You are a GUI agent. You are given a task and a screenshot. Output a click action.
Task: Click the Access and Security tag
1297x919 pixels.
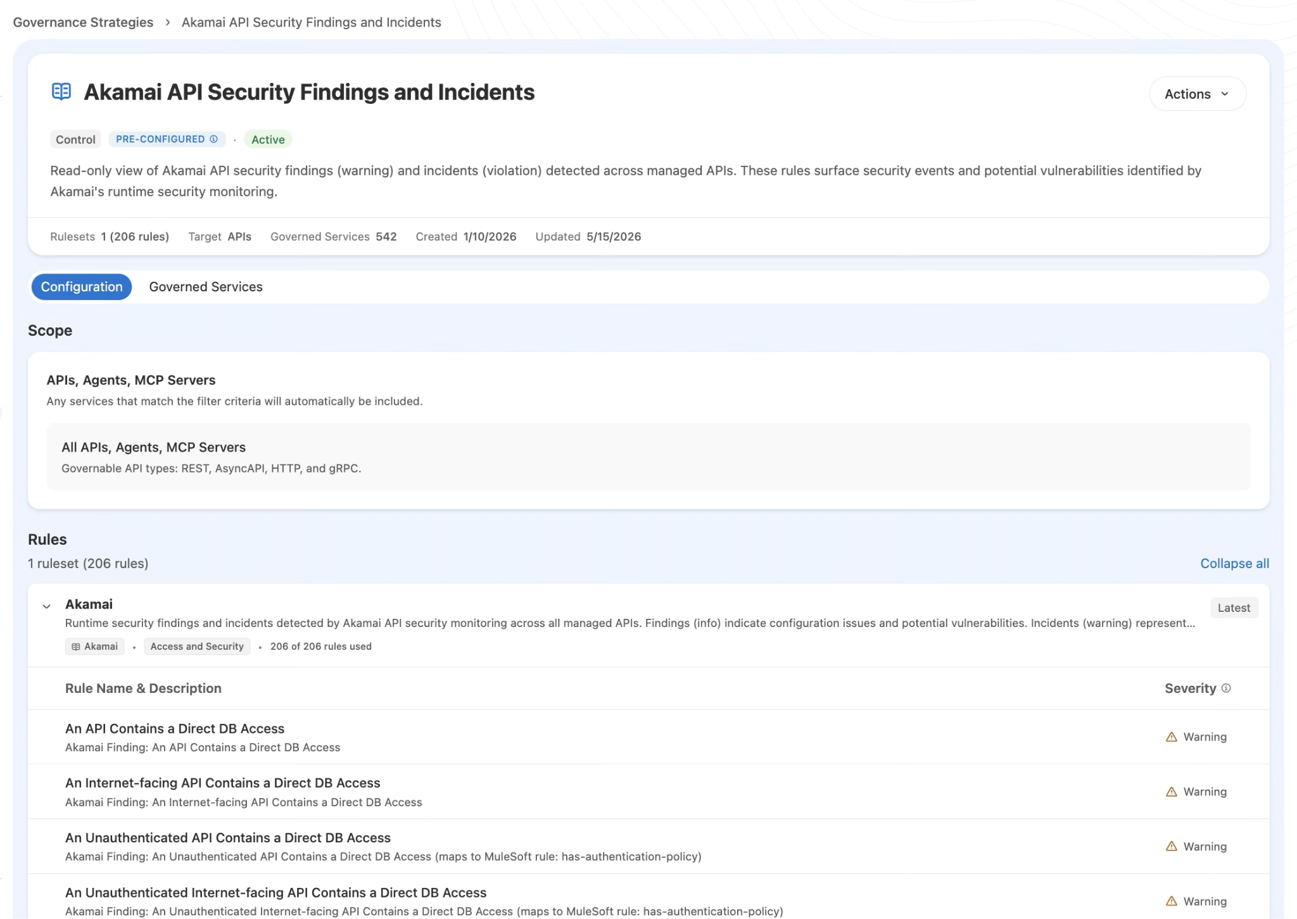(197, 647)
